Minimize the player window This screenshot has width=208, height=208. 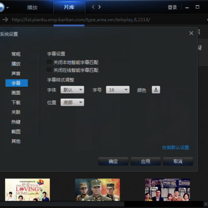tap(187, 8)
